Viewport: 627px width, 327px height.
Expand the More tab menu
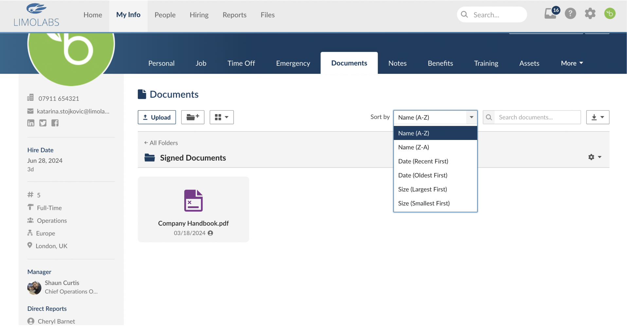572,63
